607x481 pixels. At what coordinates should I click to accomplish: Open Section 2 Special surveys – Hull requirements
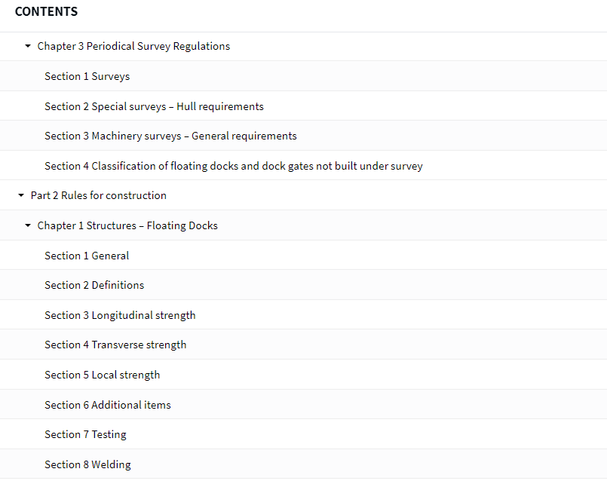tap(154, 106)
